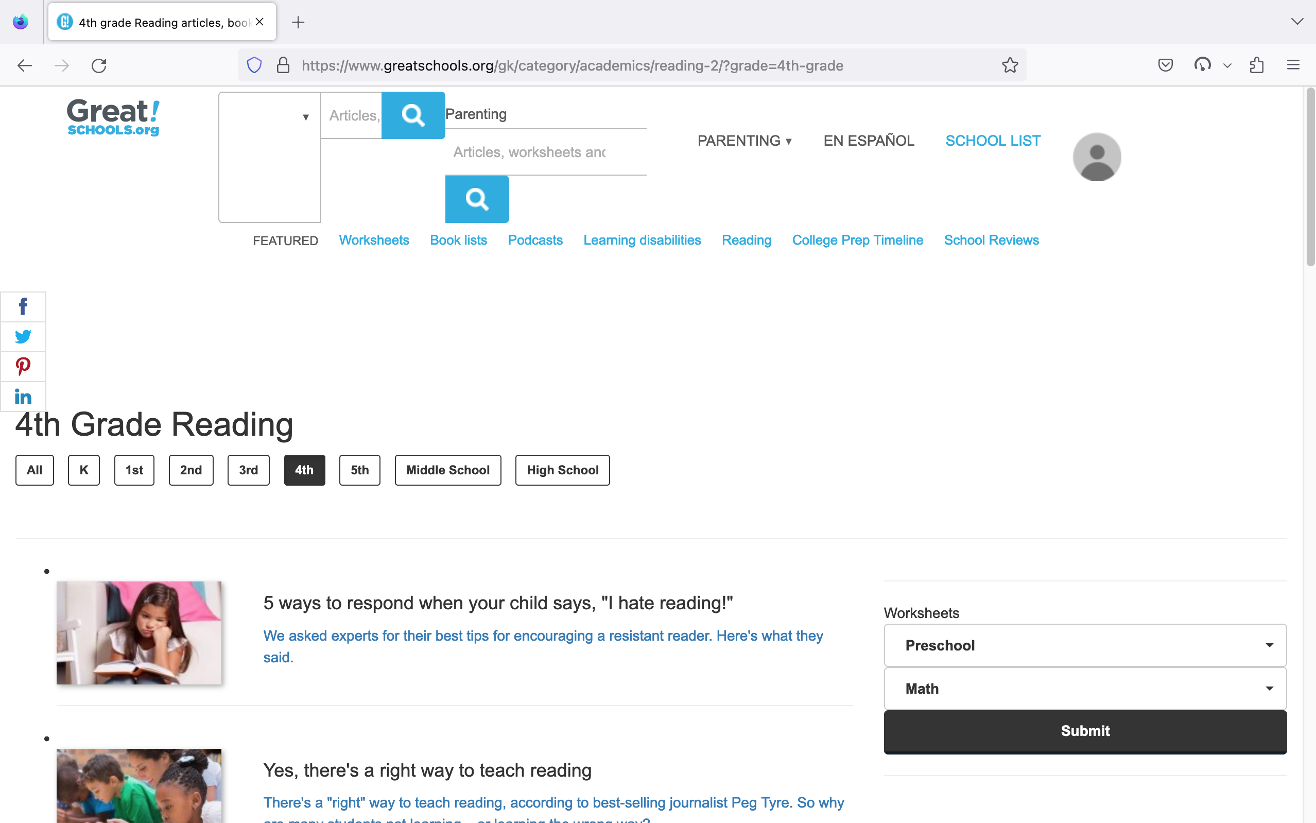
Task: Open the tracking protection shield
Action: pyautogui.click(x=253, y=65)
